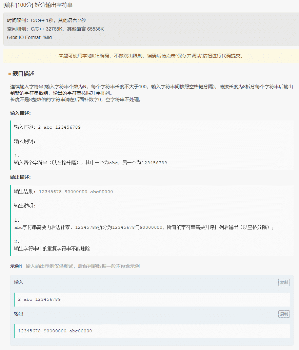
Task: Click the 时间限制 line in the info box
Action: pyautogui.click(x=46, y=20)
